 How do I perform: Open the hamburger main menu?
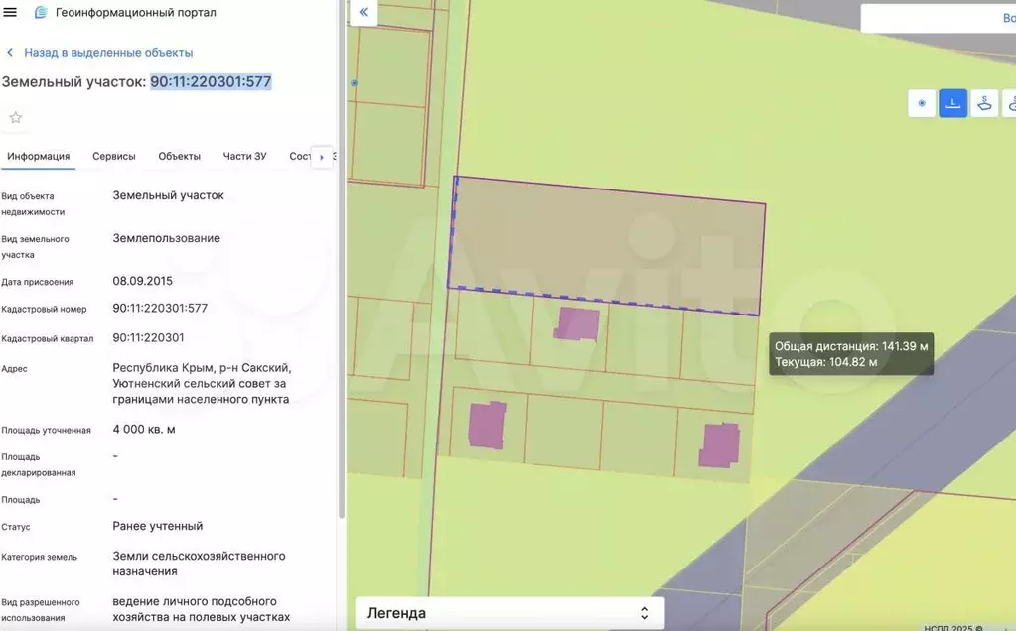click(x=10, y=12)
